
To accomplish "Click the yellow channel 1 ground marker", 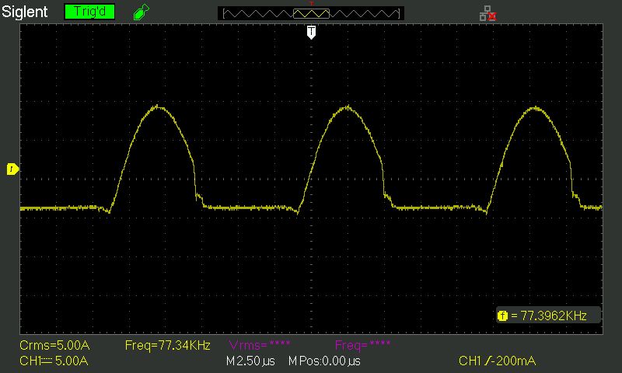I will point(12,169).
